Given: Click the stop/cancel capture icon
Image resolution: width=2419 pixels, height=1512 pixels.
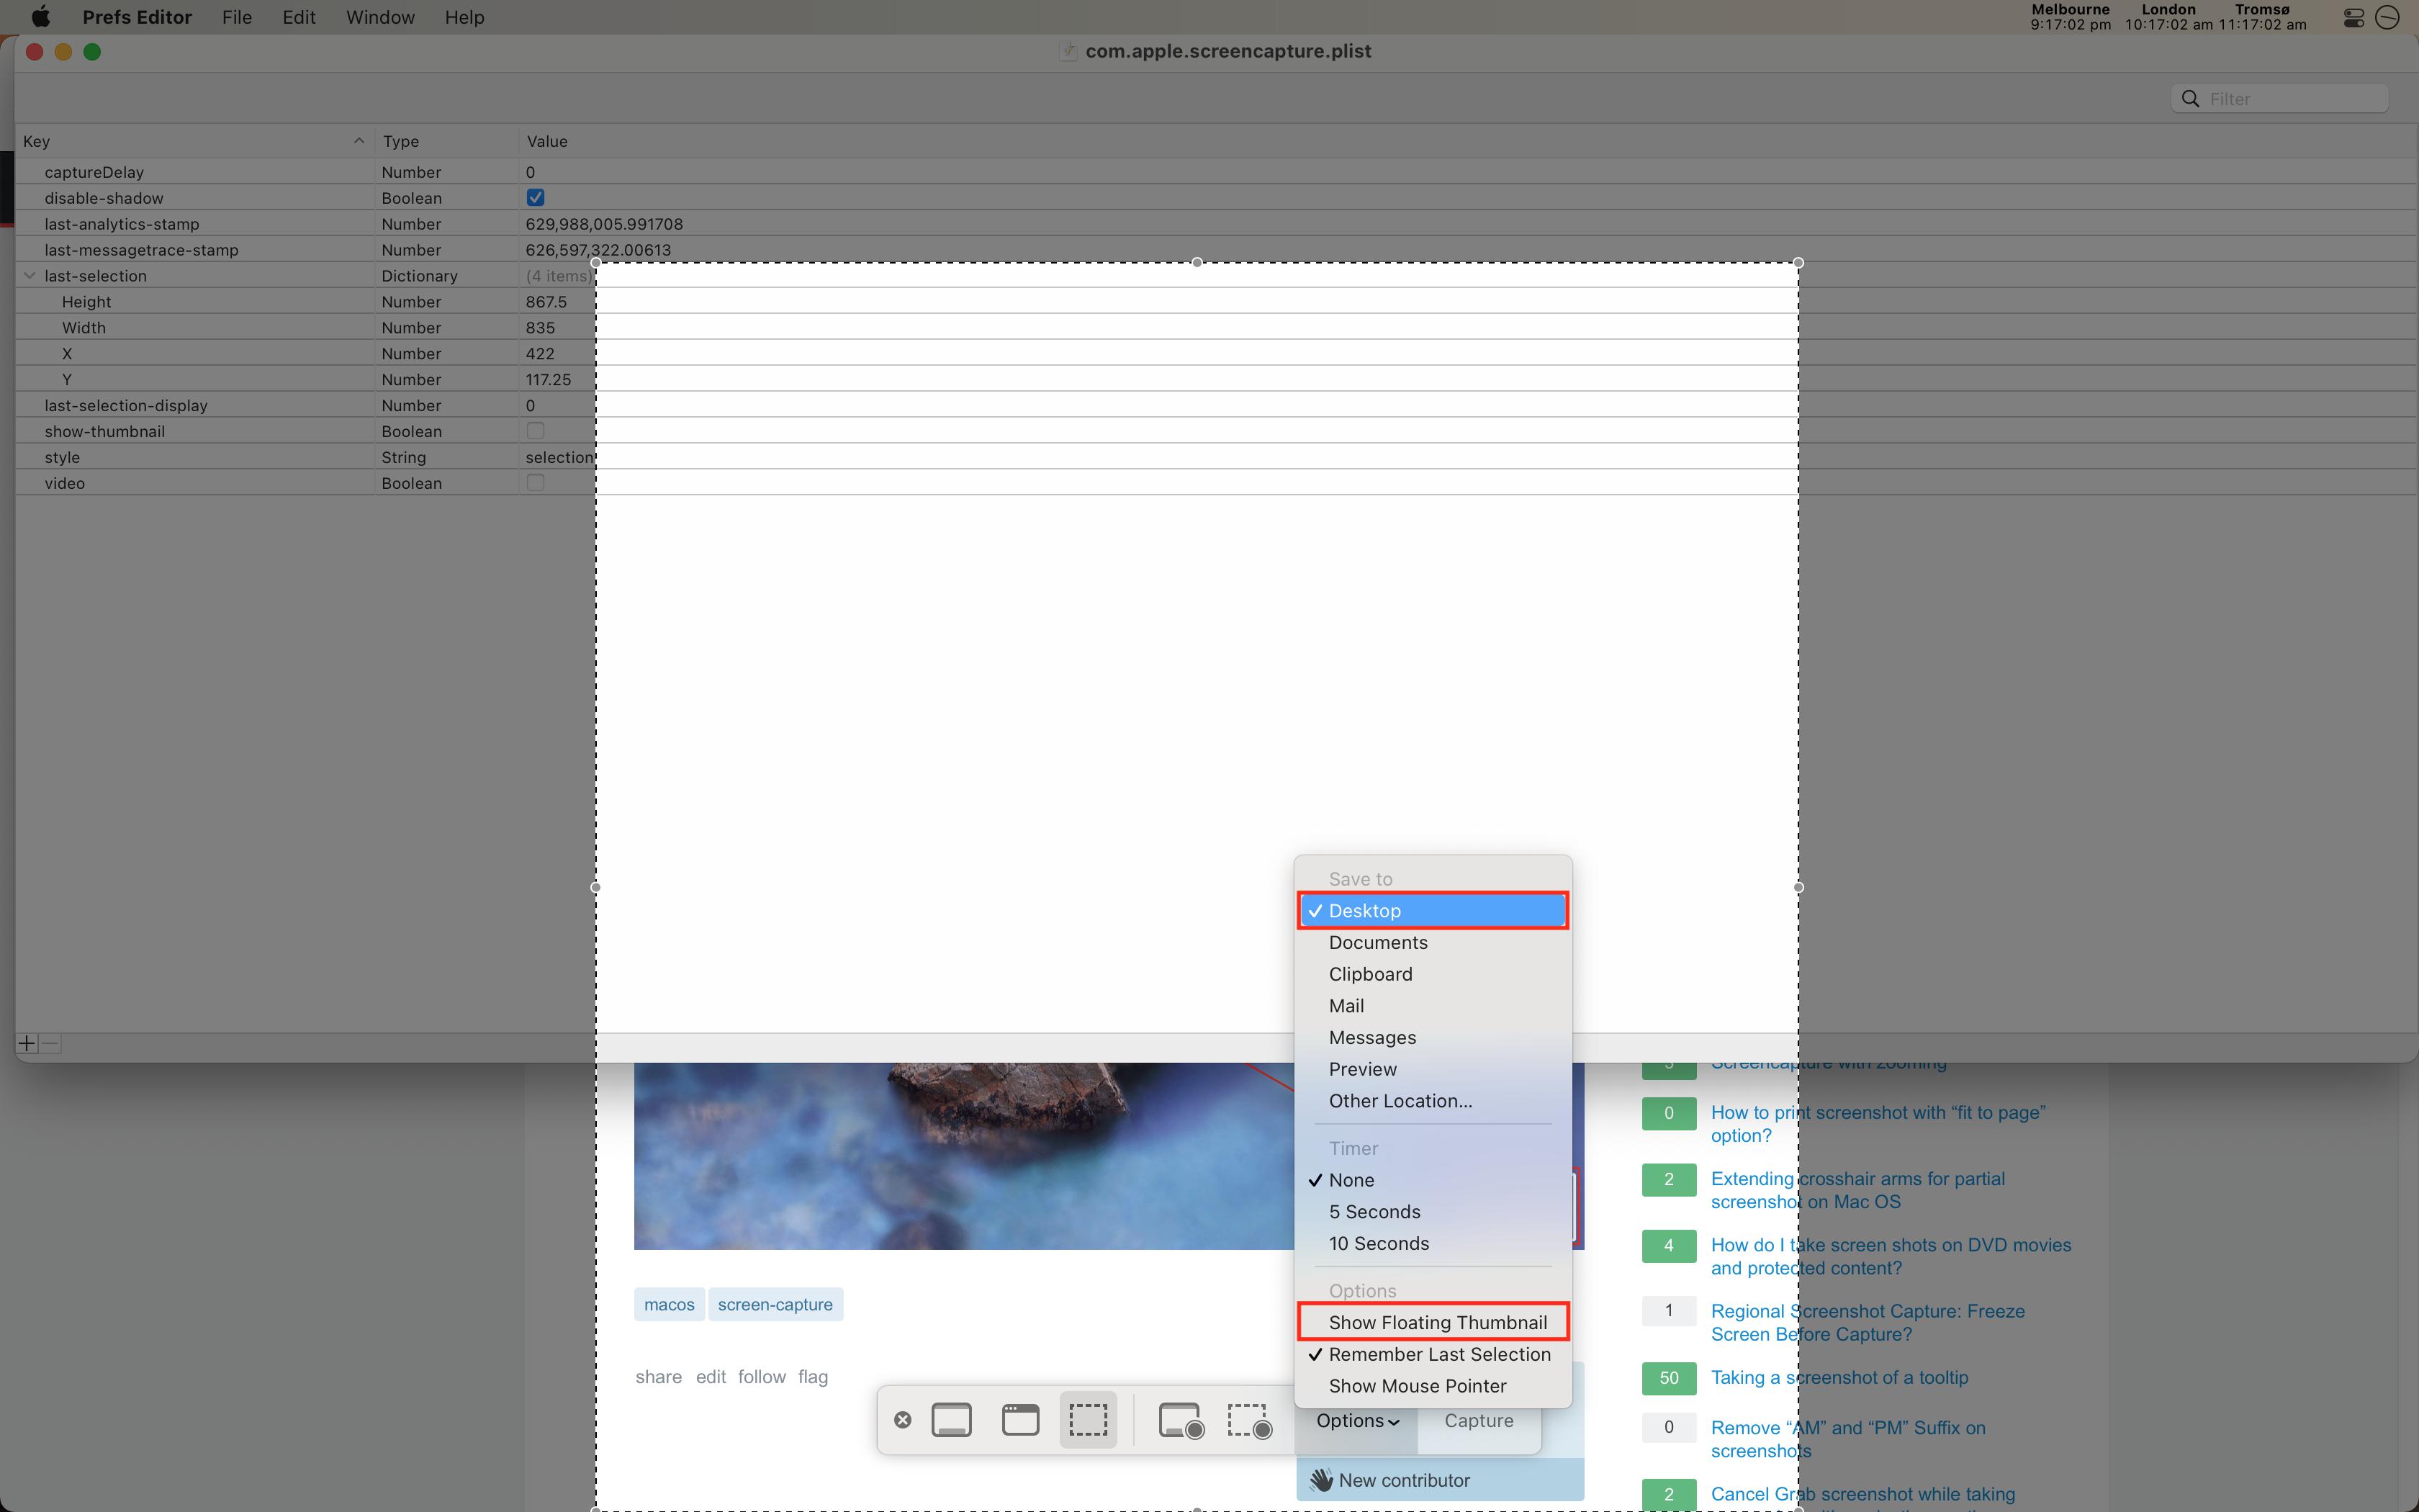Looking at the screenshot, I should click(x=902, y=1420).
